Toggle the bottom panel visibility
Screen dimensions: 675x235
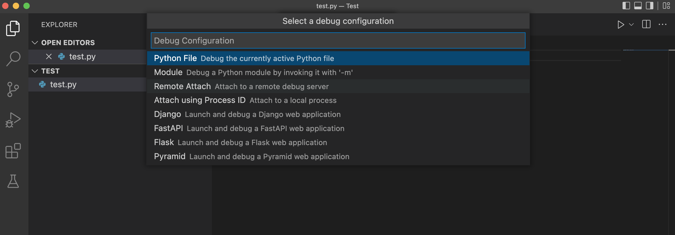point(638,6)
